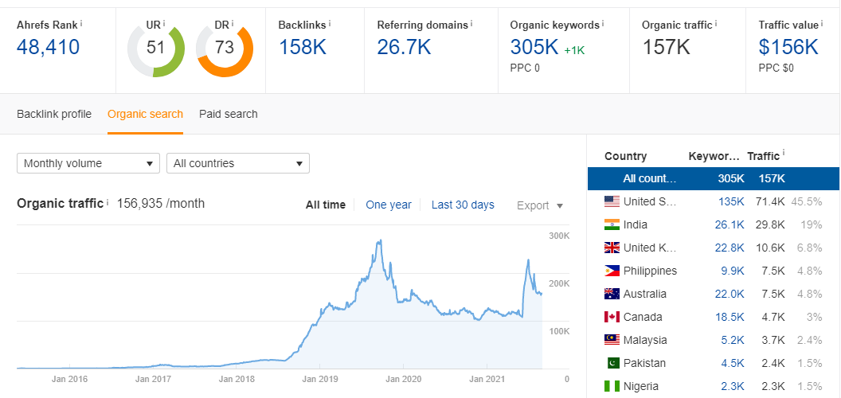Open Nigeria 2.3K keywords link
The image size is (841, 398).
733,386
